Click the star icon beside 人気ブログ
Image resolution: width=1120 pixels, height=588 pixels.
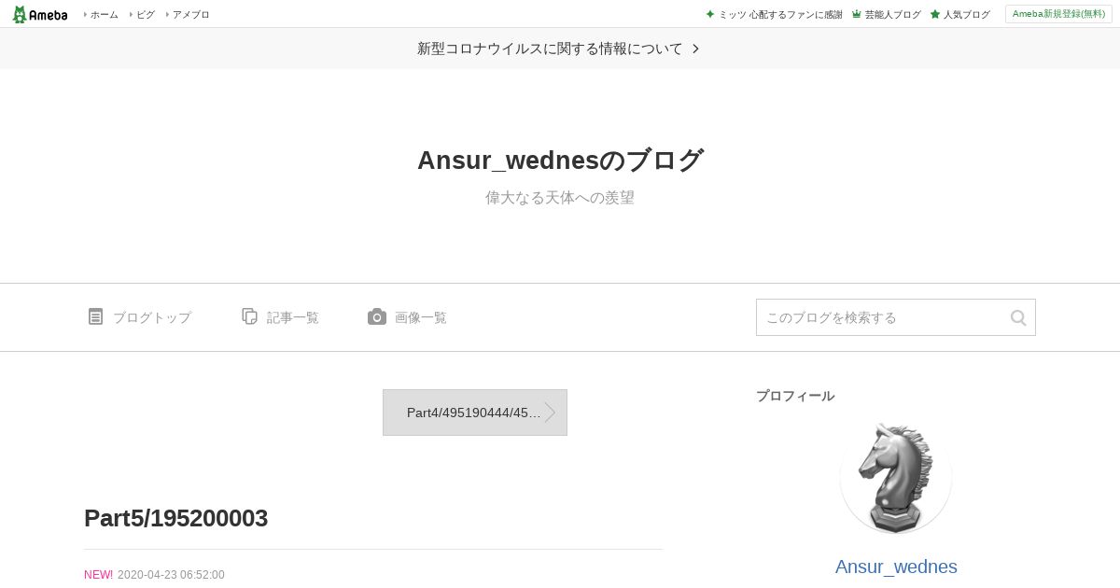coord(934,14)
